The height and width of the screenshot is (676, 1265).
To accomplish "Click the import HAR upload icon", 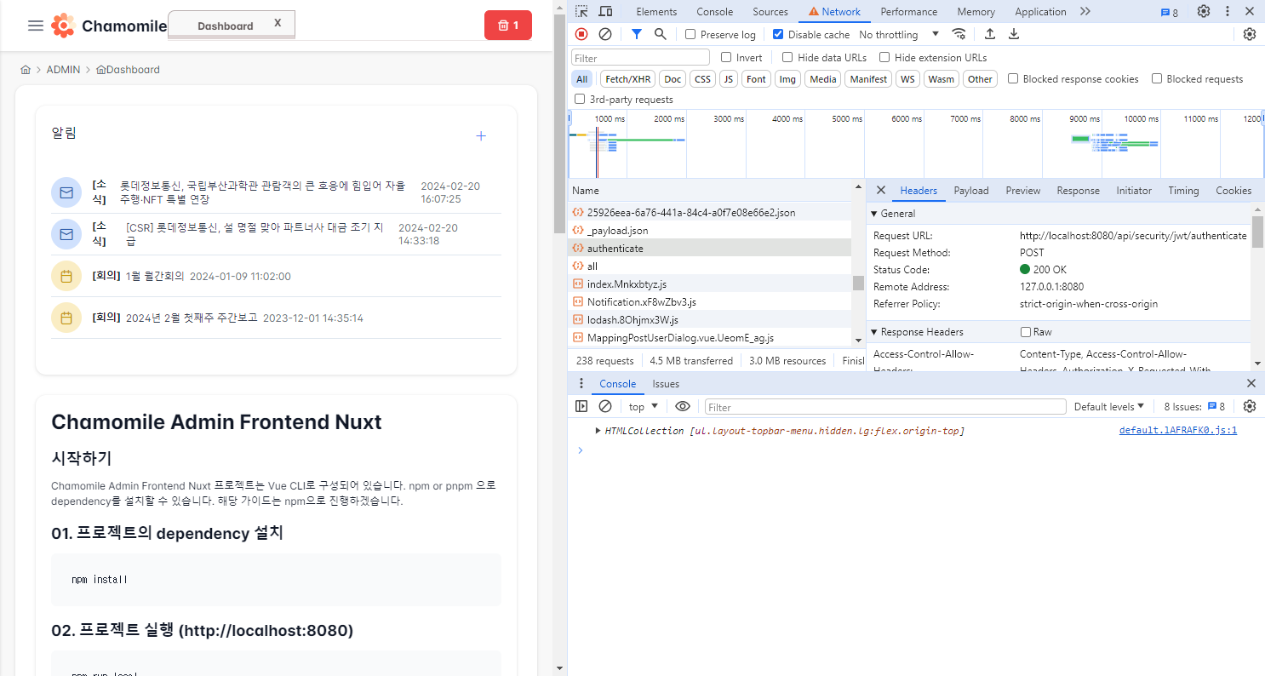I will [990, 34].
